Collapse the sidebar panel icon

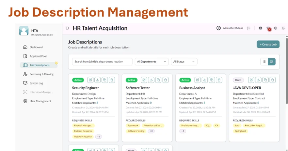pyautogui.click(x=67, y=28)
